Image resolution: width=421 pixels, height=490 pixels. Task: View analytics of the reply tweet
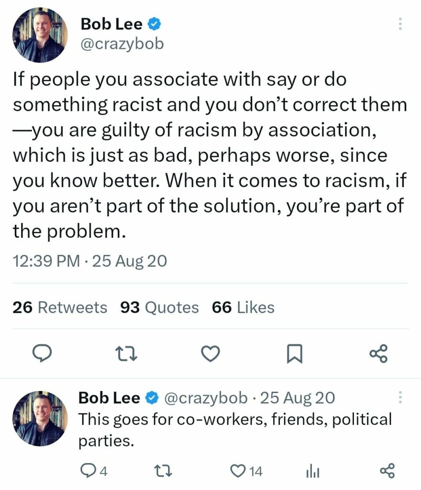tap(312, 471)
